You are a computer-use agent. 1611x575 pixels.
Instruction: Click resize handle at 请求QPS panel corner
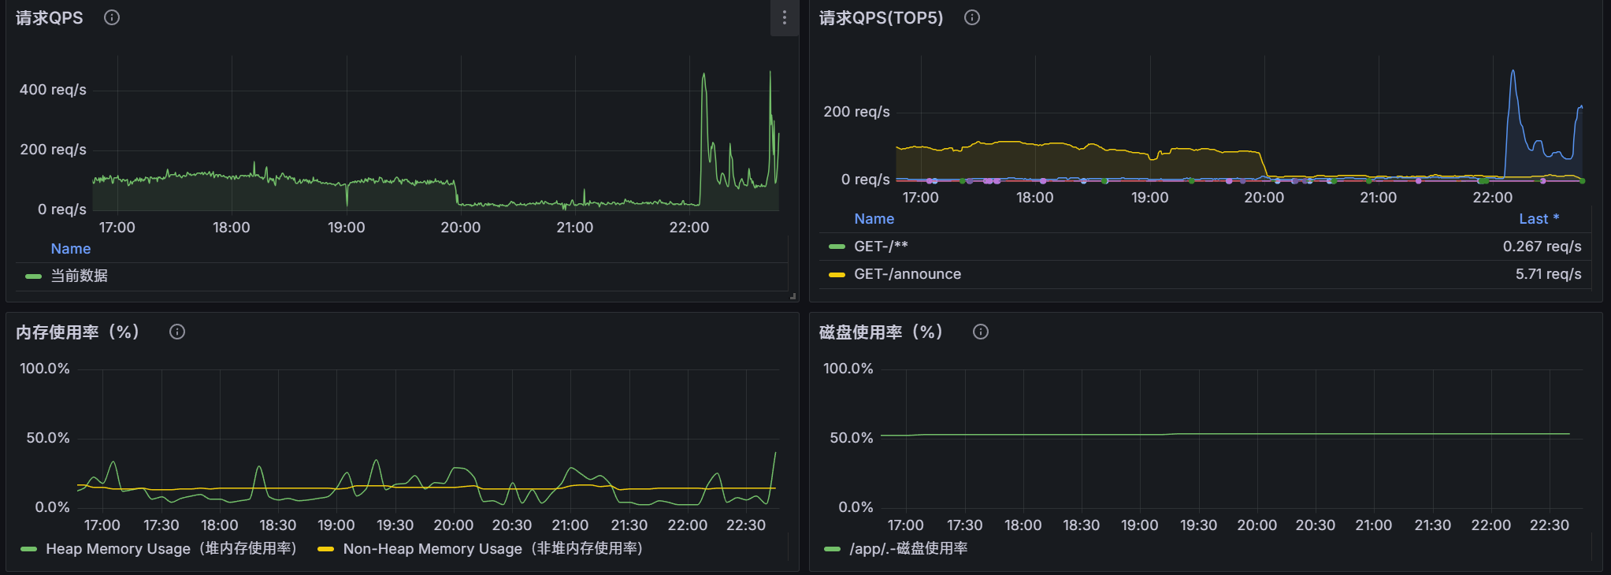click(x=793, y=296)
